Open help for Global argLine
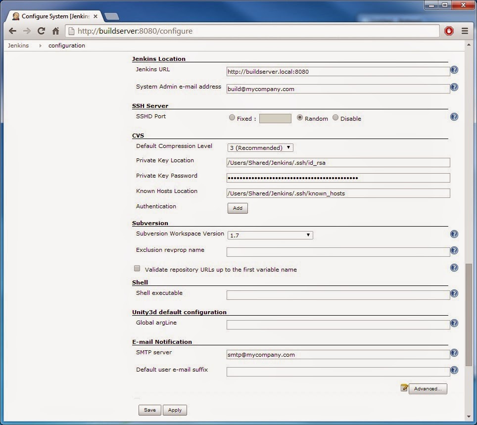The image size is (477, 425). click(454, 323)
